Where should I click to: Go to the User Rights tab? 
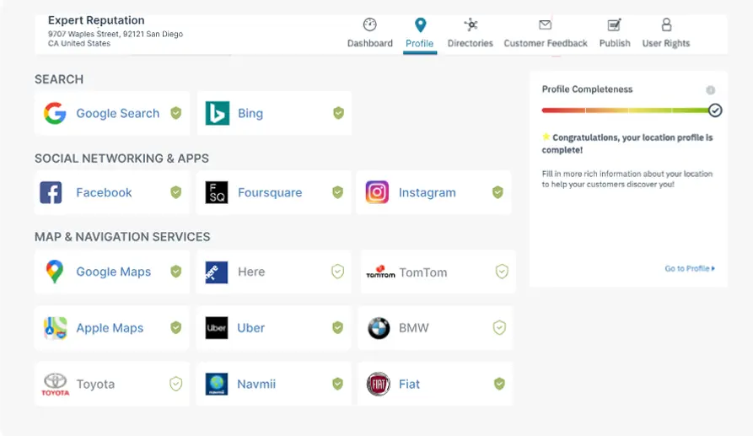(666, 34)
